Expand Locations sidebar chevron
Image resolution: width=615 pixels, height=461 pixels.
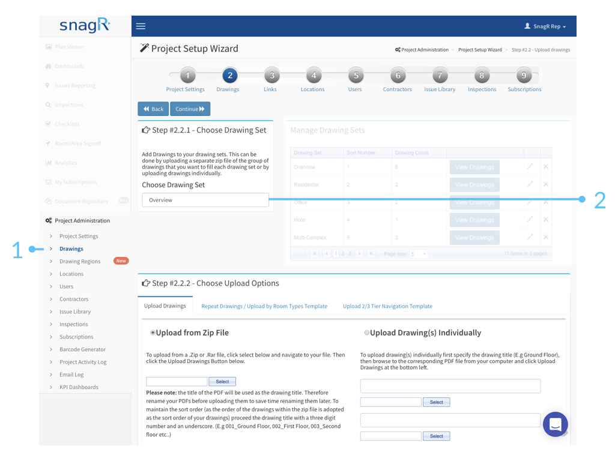pyautogui.click(x=51, y=274)
